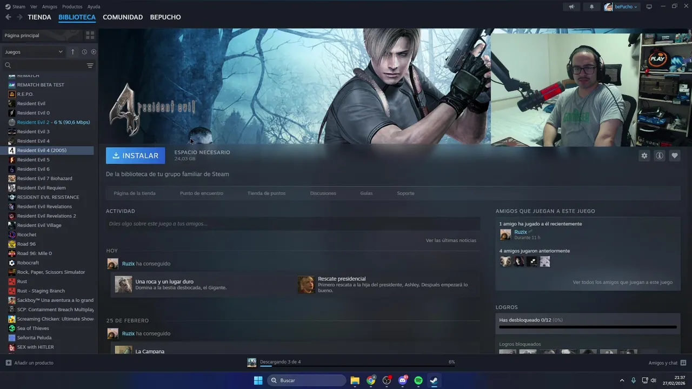Open the Productos menu
Viewport: 692px width, 389px height.
[x=72, y=6]
